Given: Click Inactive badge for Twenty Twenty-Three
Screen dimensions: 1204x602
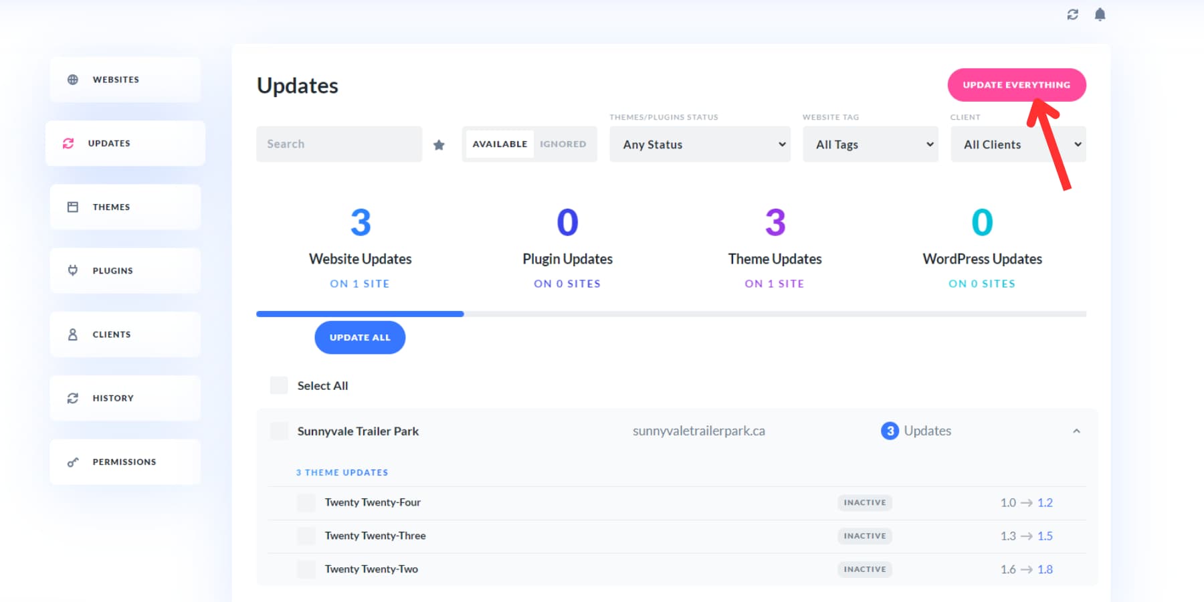Looking at the screenshot, I should tap(865, 536).
